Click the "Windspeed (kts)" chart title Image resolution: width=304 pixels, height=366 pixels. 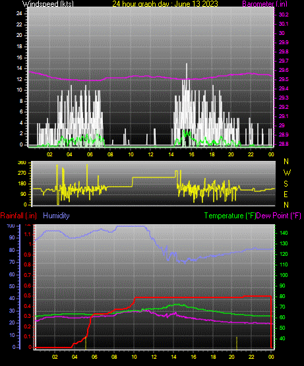click(48, 3)
